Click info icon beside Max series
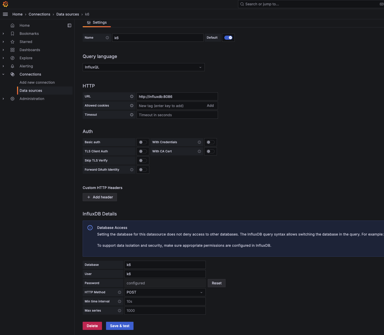The height and width of the screenshot is (335, 384). 120,311
